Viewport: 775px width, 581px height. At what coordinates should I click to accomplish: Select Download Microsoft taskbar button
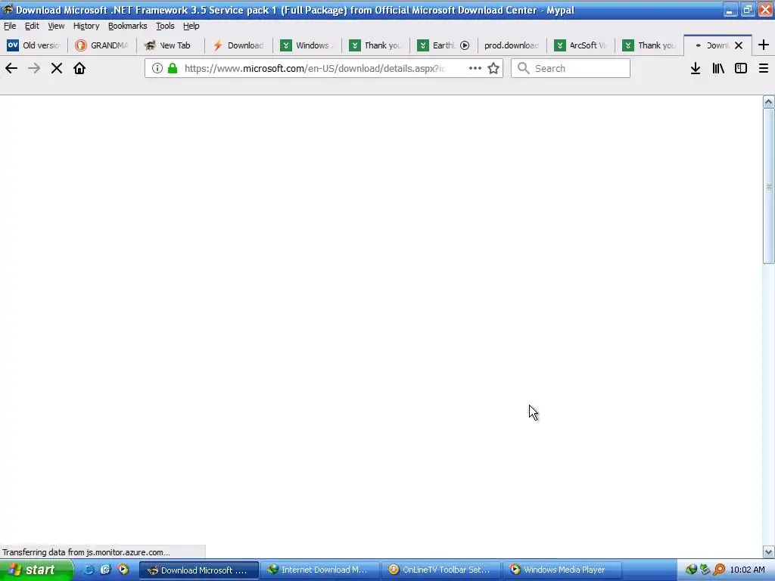click(x=199, y=570)
